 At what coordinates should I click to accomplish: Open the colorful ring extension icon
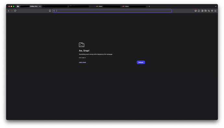195,11
